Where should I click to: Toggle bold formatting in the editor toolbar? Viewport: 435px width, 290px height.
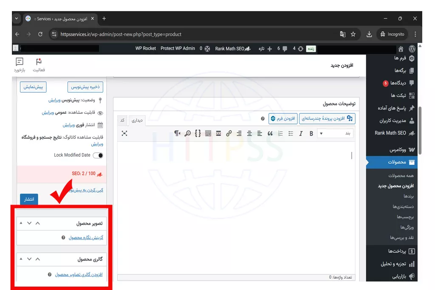[x=311, y=133]
